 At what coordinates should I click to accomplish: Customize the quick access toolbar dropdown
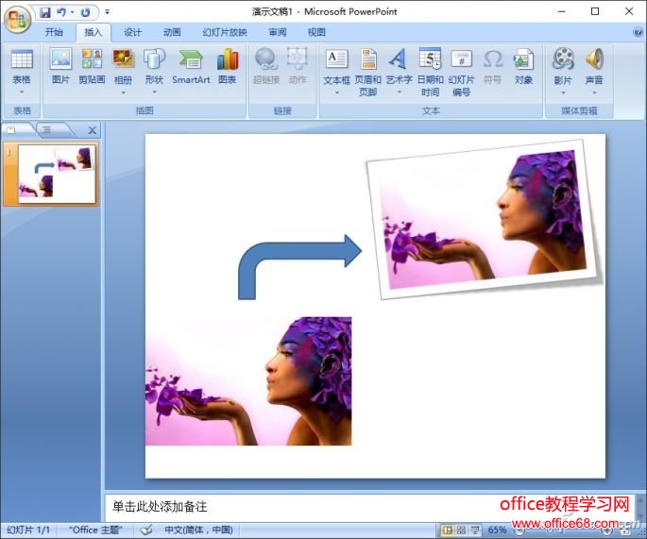108,12
